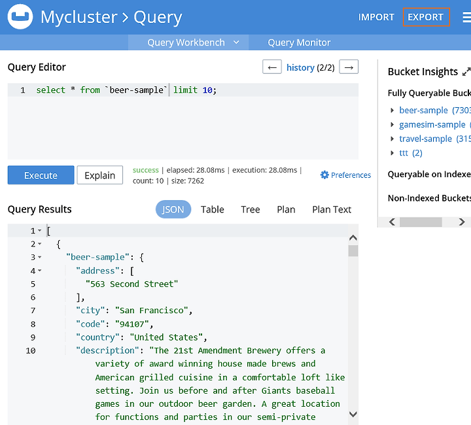Click the "United States" country value
Viewport: 471px width, 425px height.
(166, 337)
